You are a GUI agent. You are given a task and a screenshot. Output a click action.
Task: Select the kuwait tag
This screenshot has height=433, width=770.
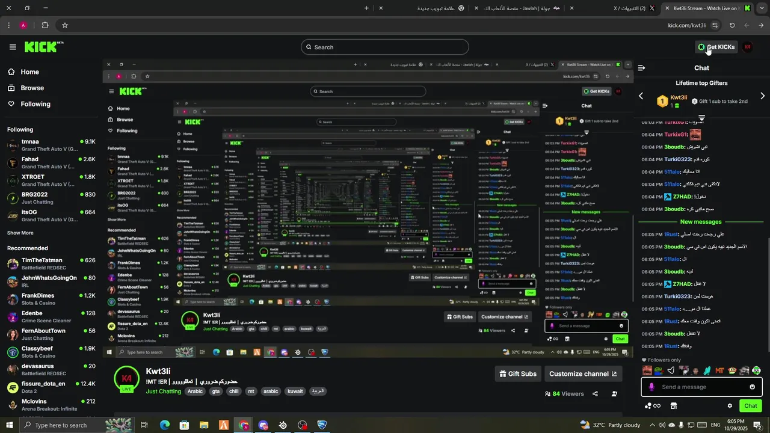(x=295, y=392)
